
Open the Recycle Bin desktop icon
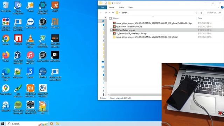[x=6, y=7]
